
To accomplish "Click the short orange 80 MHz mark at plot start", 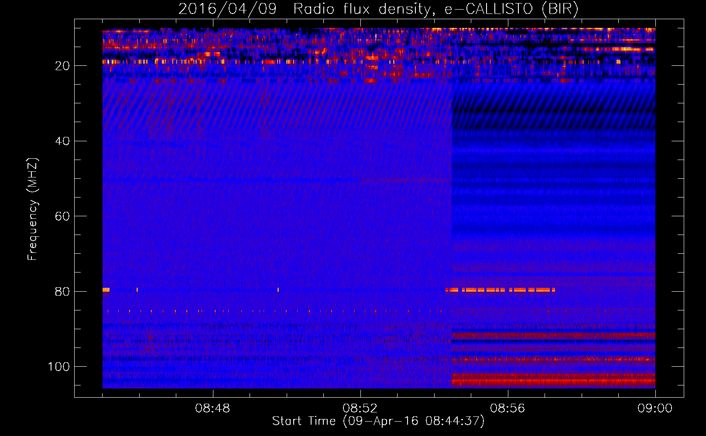I will (x=106, y=290).
